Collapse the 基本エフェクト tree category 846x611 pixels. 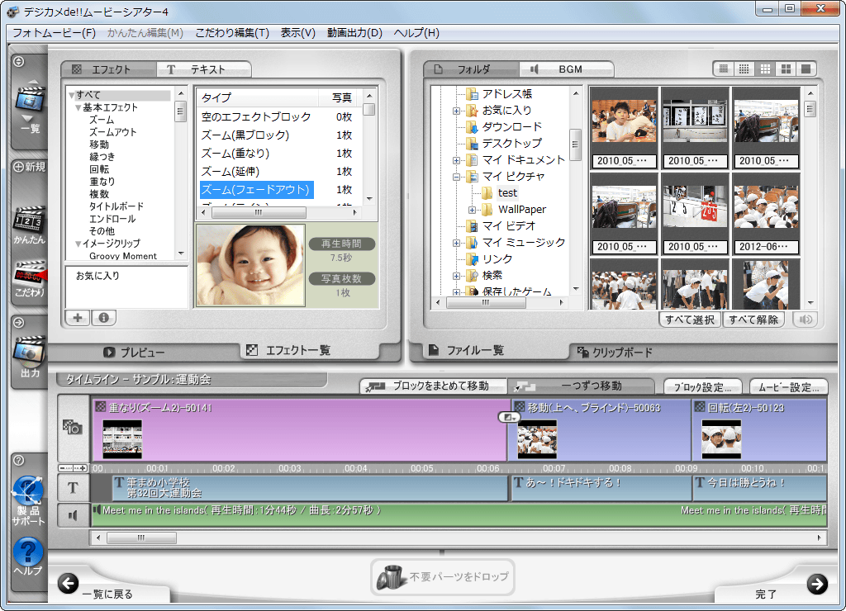pyautogui.click(x=78, y=107)
